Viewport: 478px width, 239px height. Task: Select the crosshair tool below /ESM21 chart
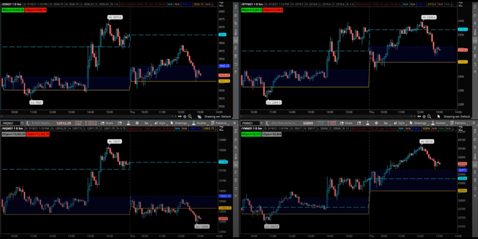(185, 117)
